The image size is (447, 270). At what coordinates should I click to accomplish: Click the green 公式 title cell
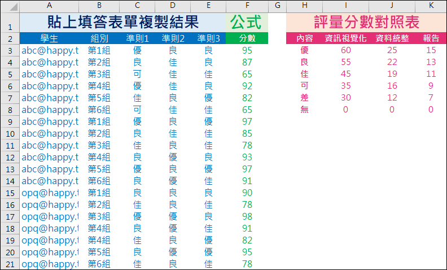pos(247,22)
